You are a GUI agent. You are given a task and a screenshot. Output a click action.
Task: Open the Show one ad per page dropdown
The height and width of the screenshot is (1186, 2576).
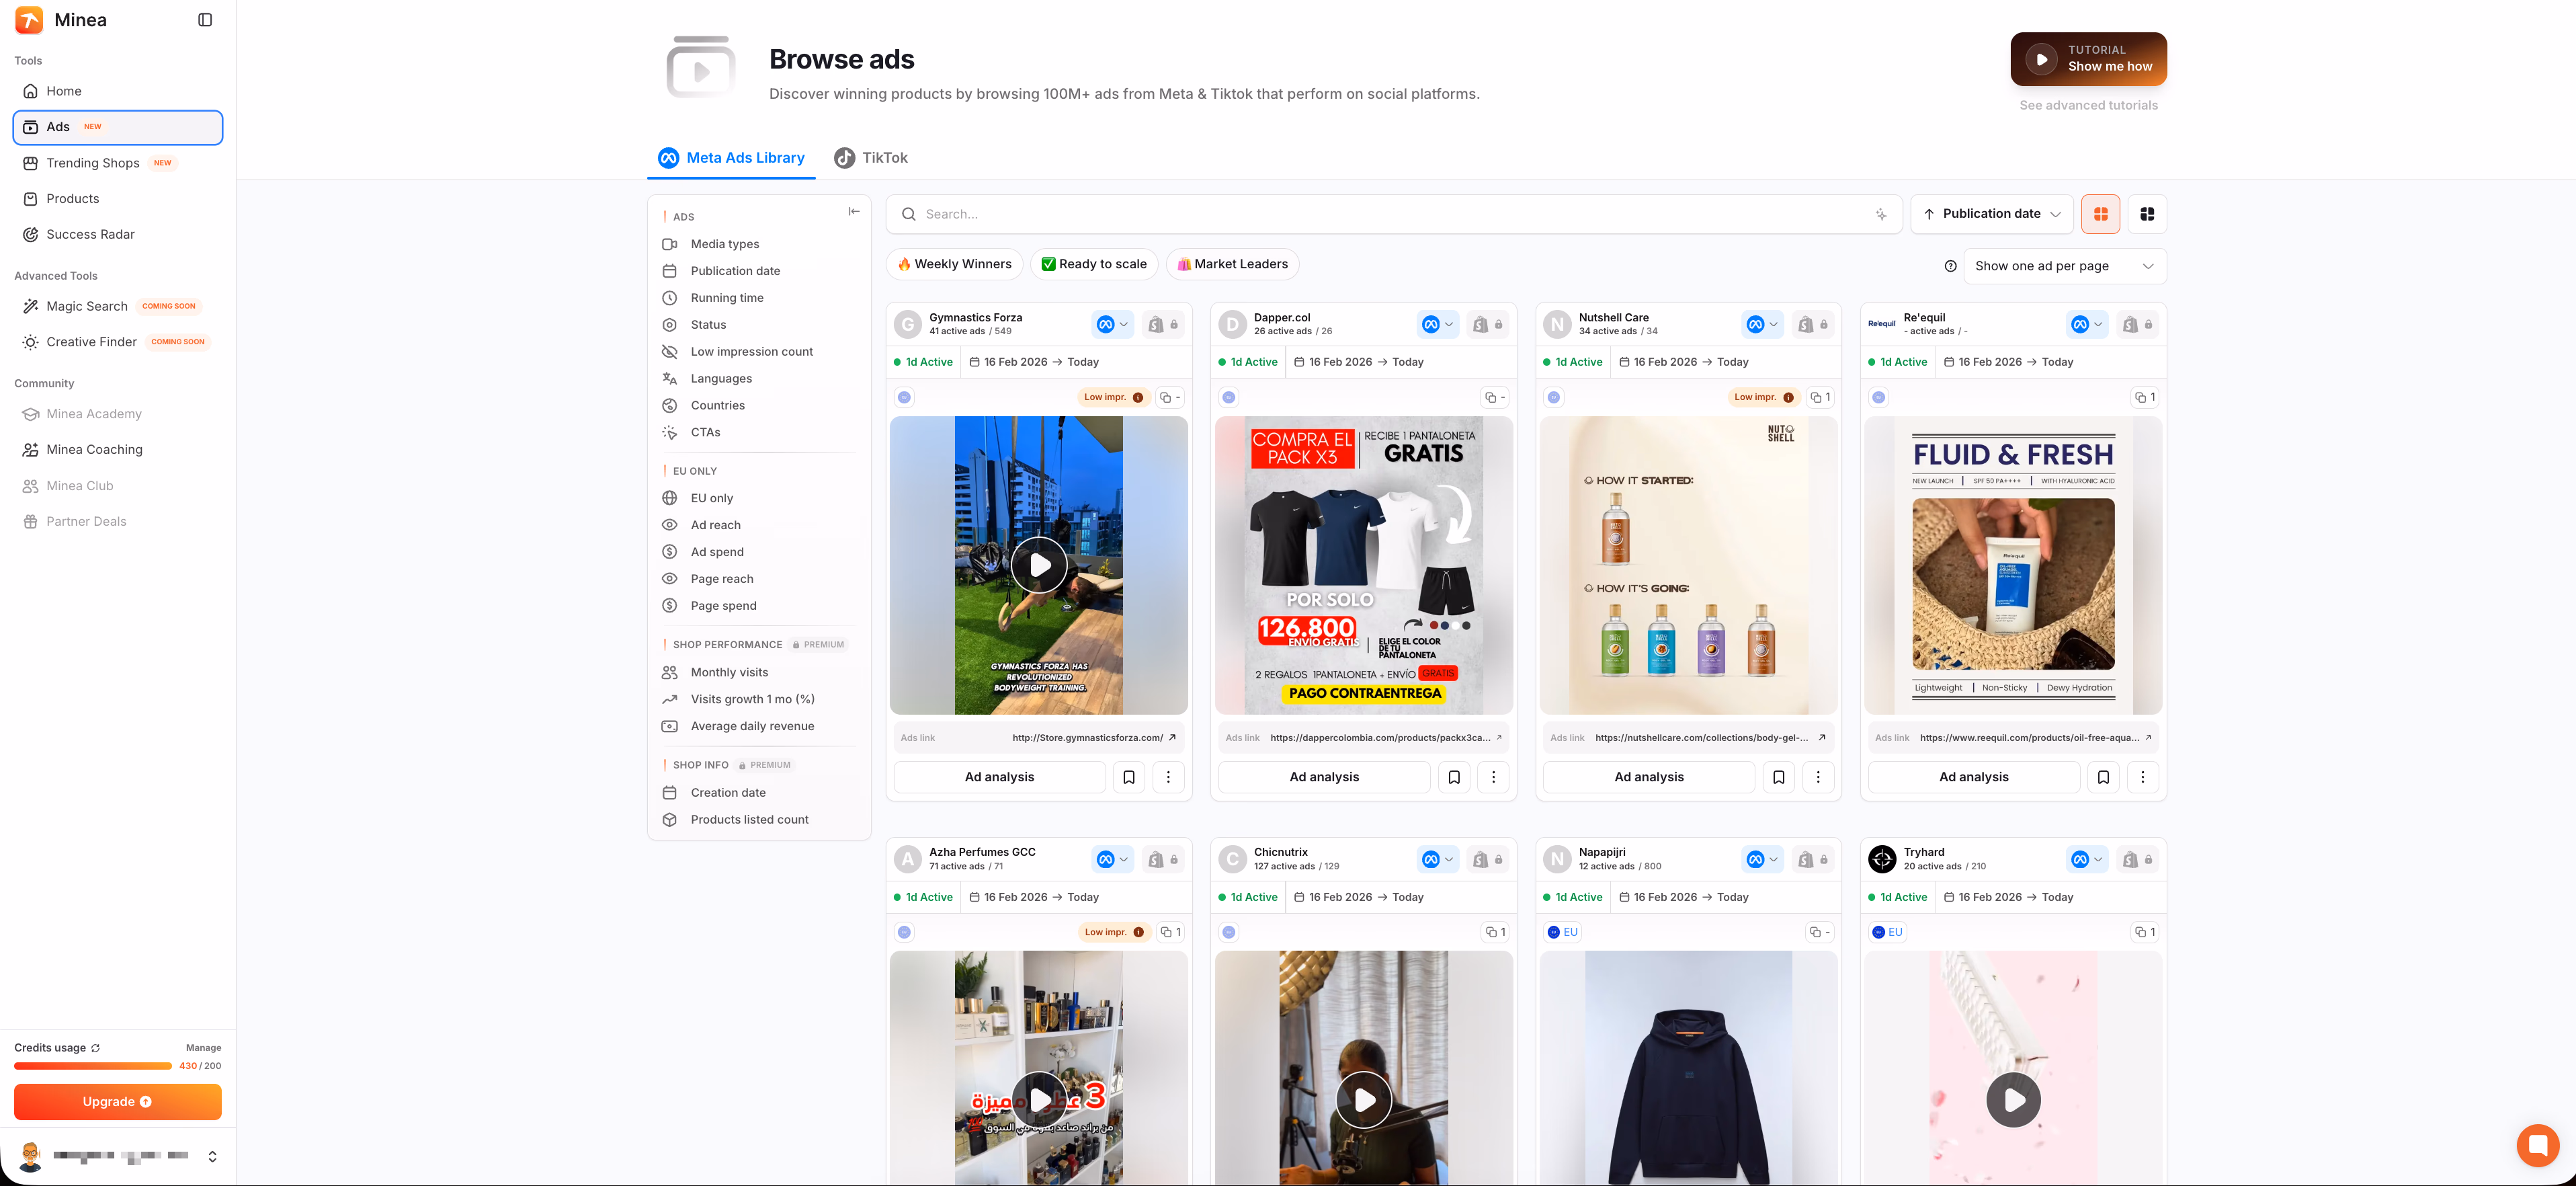(2063, 266)
